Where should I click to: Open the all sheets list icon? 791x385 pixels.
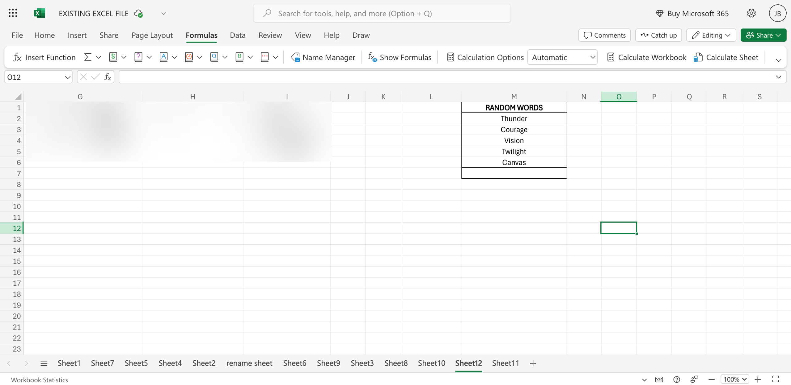coord(44,363)
